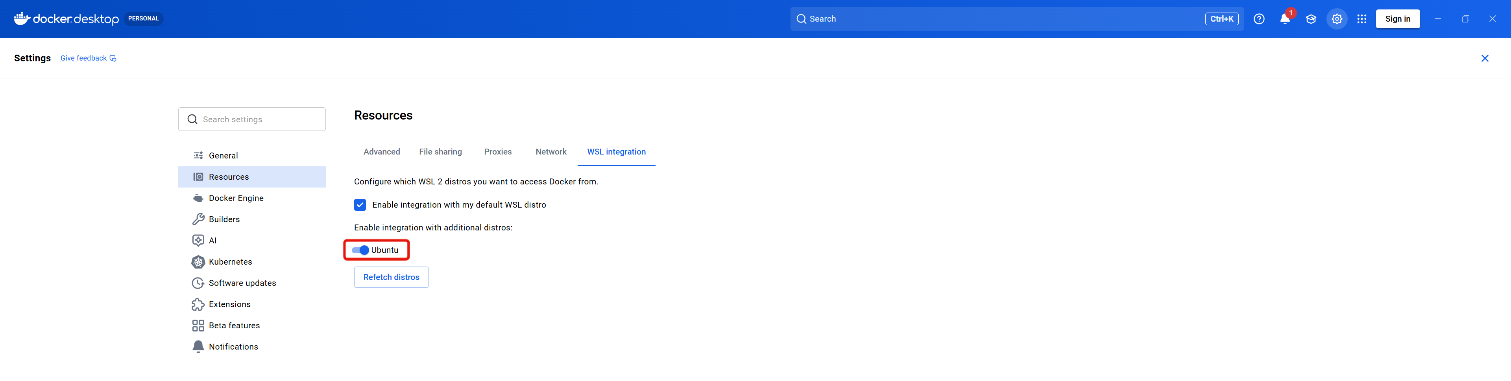
Task: Switch to the File sharing tab
Action: tap(440, 152)
